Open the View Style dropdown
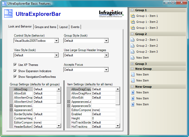Viewport: 189px width, 137px height. tap(56, 55)
